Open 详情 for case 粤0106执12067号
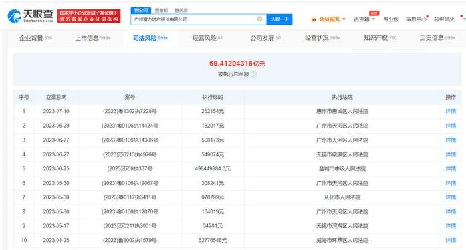 [x=451, y=183]
